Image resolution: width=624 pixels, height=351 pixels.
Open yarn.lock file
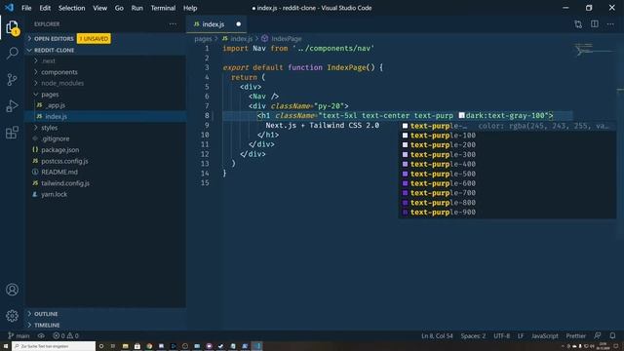[x=105, y=194]
